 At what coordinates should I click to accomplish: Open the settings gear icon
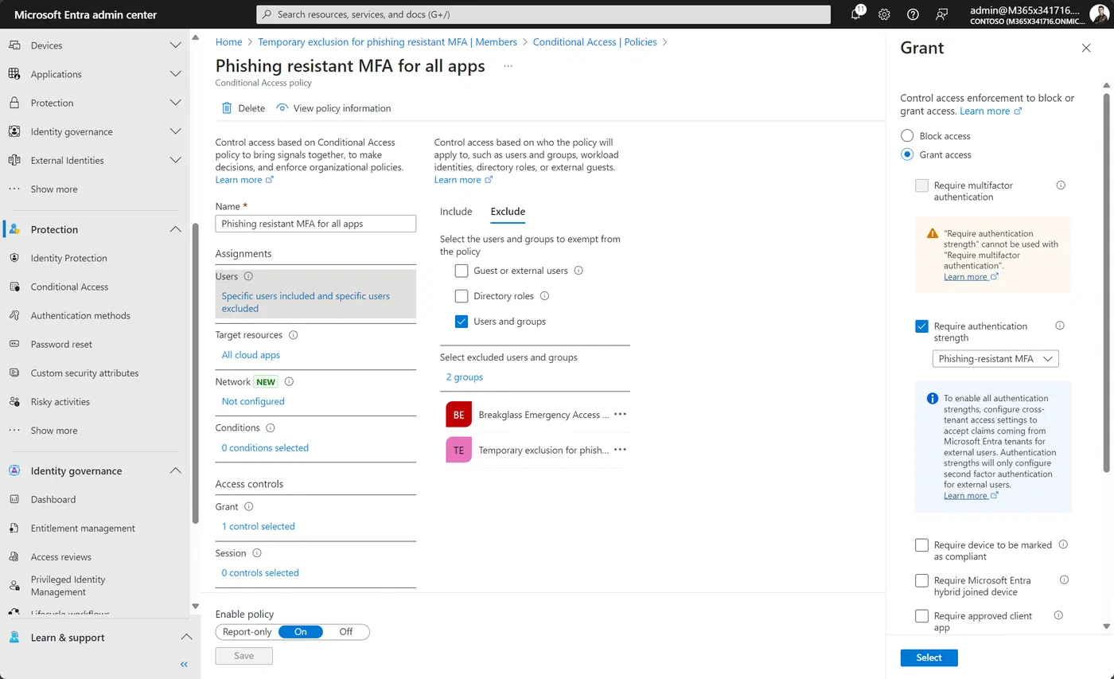click(x=884, y=14)
